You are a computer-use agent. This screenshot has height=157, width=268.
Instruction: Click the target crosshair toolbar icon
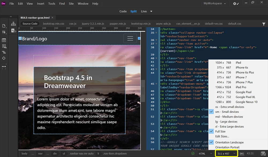pos(4,58)
